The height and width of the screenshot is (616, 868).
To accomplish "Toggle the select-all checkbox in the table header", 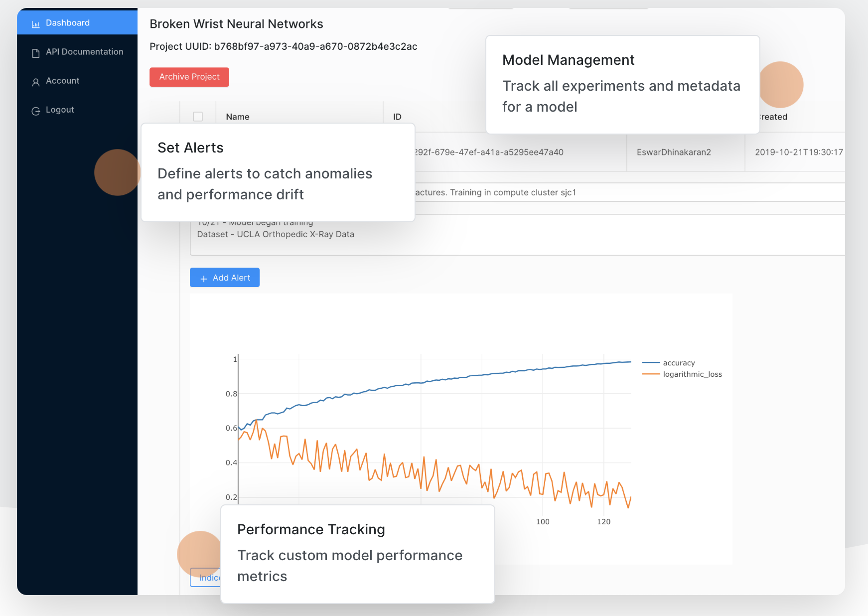I will point(198,116).
